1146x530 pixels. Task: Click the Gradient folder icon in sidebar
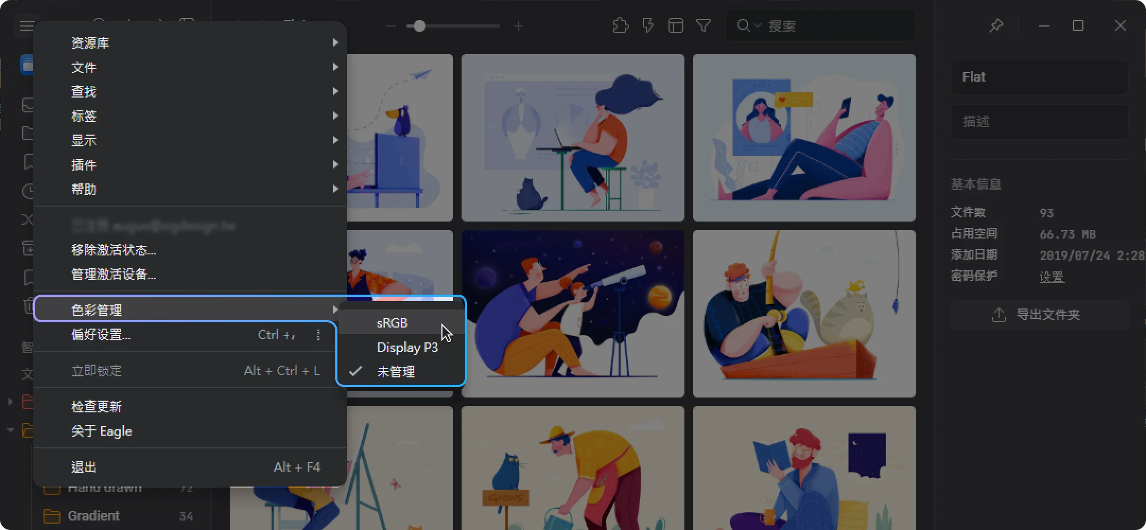[51, 516]
